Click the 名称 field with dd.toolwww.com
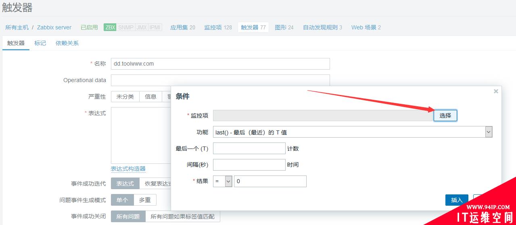516x225 pixels. [x=220, y=64]
